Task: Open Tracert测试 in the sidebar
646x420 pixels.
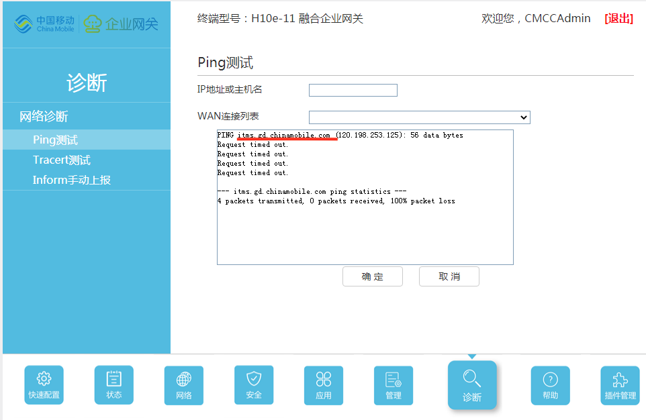Action: click(x=61, y=160)
